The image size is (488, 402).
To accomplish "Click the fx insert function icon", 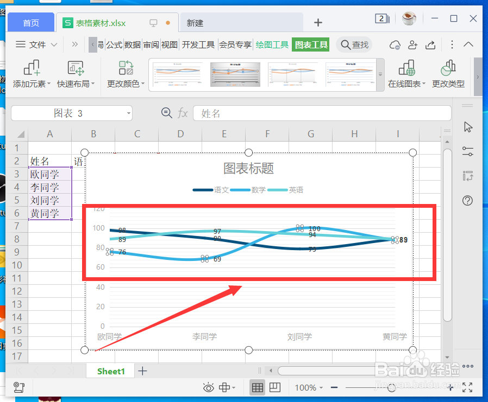I will [183, 113].
